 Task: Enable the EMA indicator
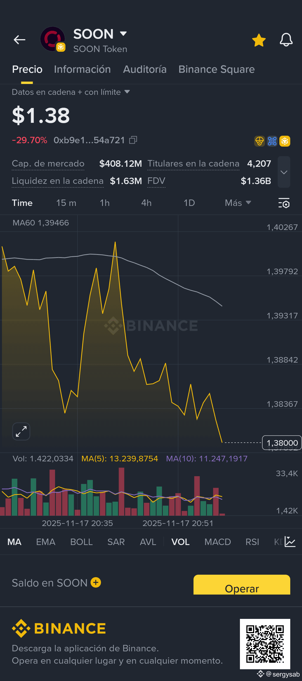point(46,542)
